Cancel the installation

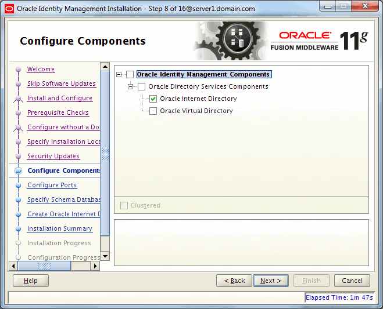point(352,281)
